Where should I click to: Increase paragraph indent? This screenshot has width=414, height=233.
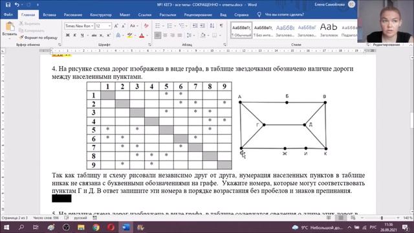[x=202, y=26]
